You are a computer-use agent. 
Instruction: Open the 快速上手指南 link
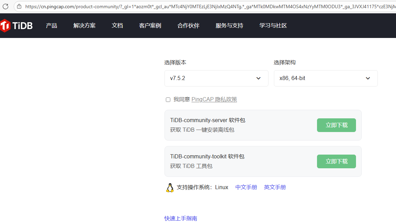coord(181,219)
